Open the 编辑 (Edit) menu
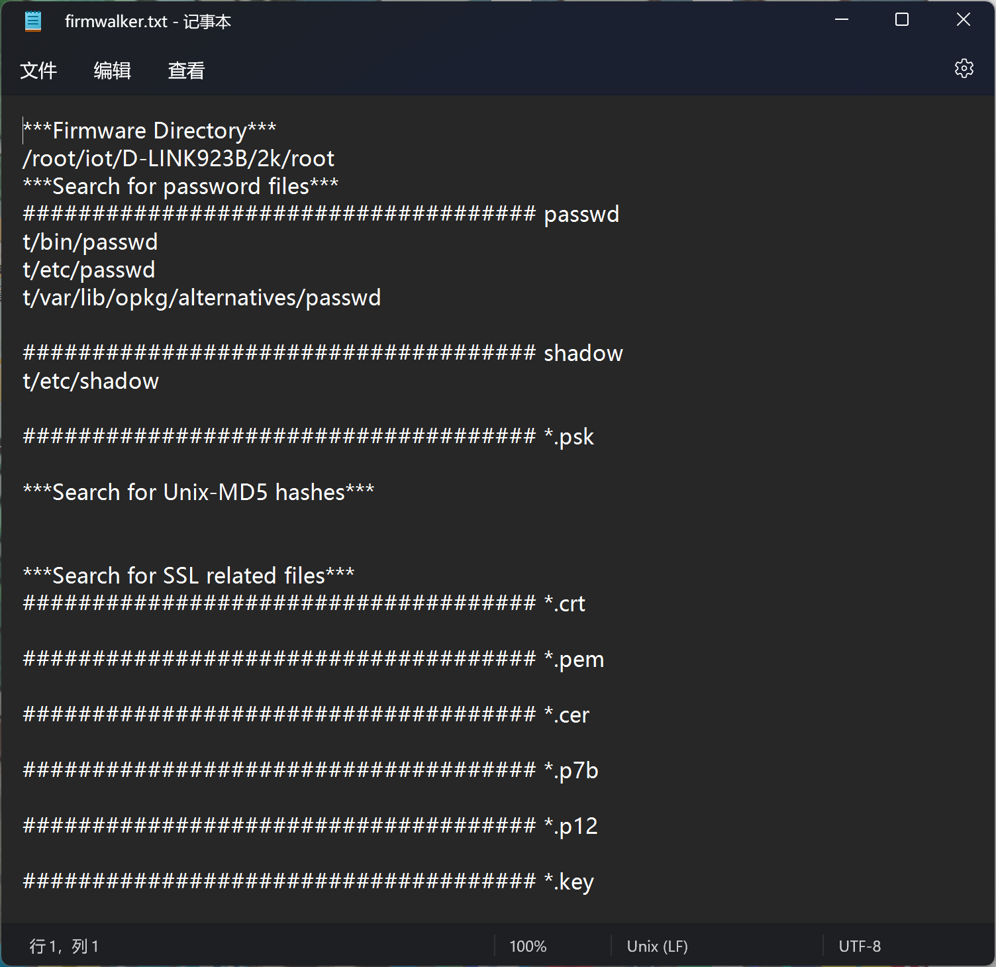The width and height of the screenshot is (996, 967). [x=113, y=70]
